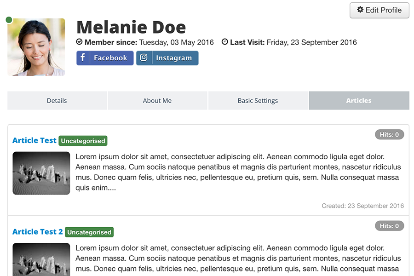The height and width of the screenshot is (276, 414).
Task: Switch to the Details tab
Action: [57, 101]
